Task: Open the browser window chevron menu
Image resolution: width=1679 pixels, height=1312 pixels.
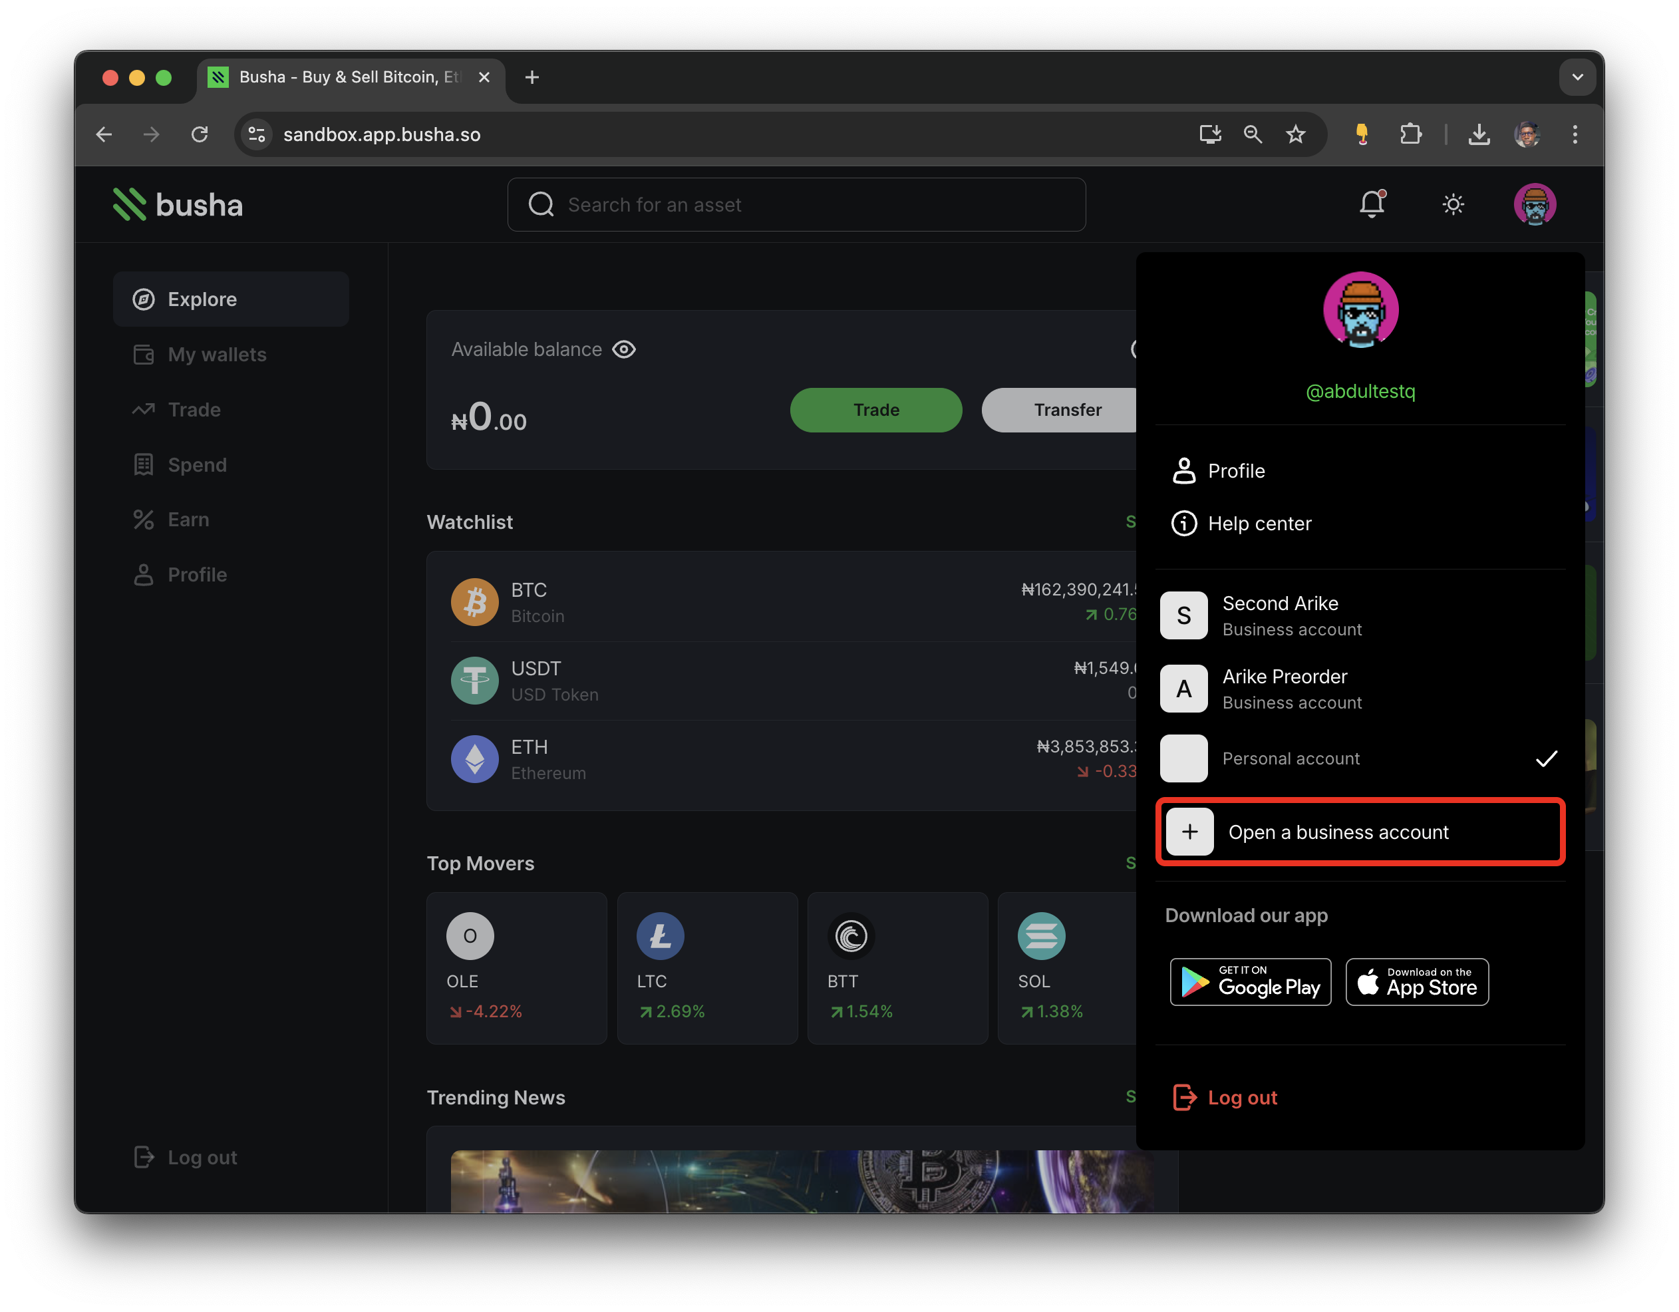Action: tap(1577, 77)
